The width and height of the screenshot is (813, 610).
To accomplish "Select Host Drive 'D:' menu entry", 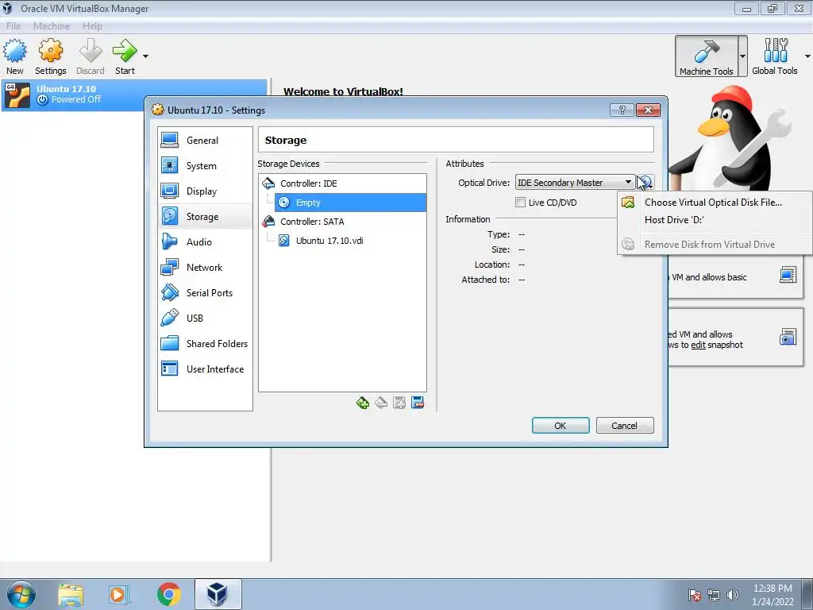I will click(715, 220).
